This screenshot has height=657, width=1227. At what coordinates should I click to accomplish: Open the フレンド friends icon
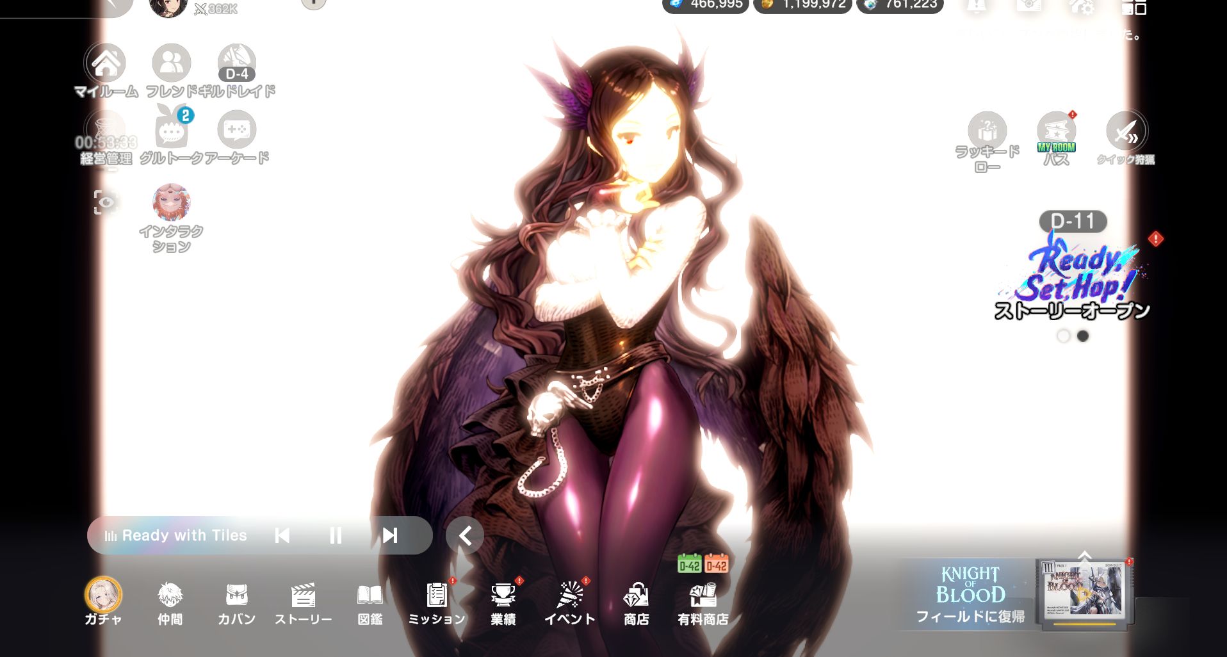[x=171, y=65]
